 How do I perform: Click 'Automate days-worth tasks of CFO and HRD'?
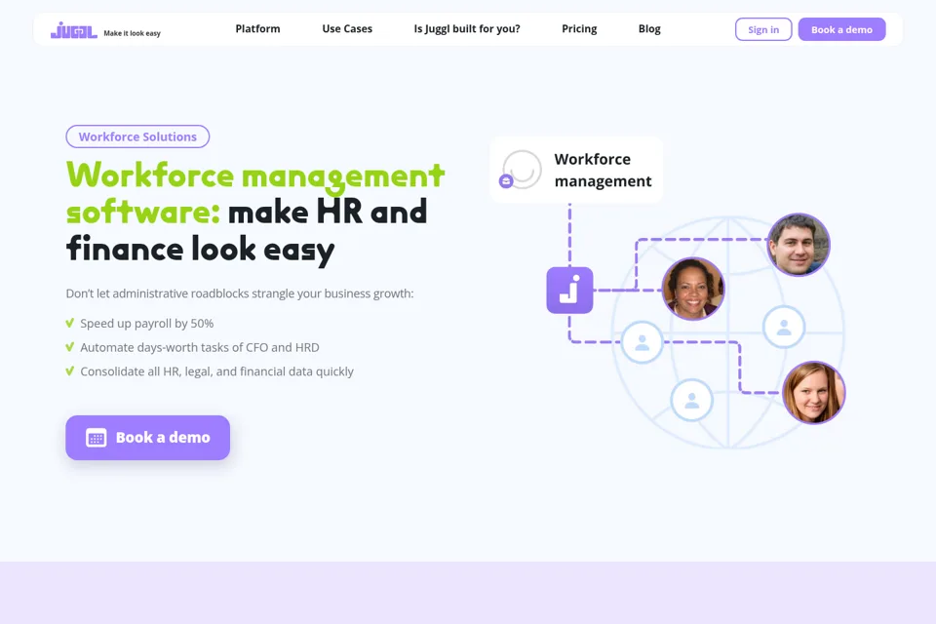[x=200, y=347]
